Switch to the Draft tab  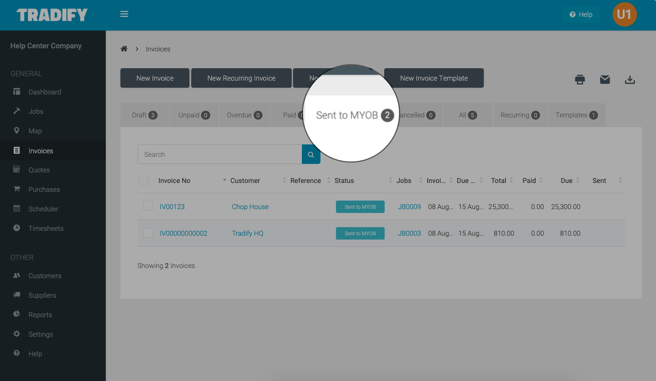coord(145,115)
